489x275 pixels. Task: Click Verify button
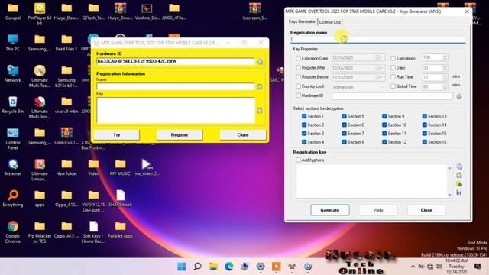point(378,210)
